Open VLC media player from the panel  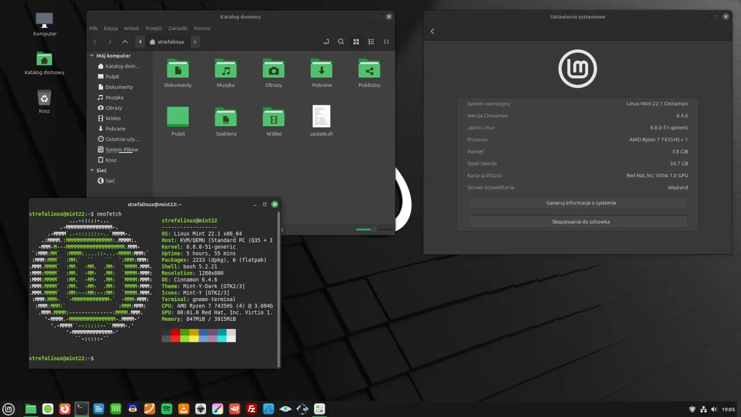pos(182,409)
